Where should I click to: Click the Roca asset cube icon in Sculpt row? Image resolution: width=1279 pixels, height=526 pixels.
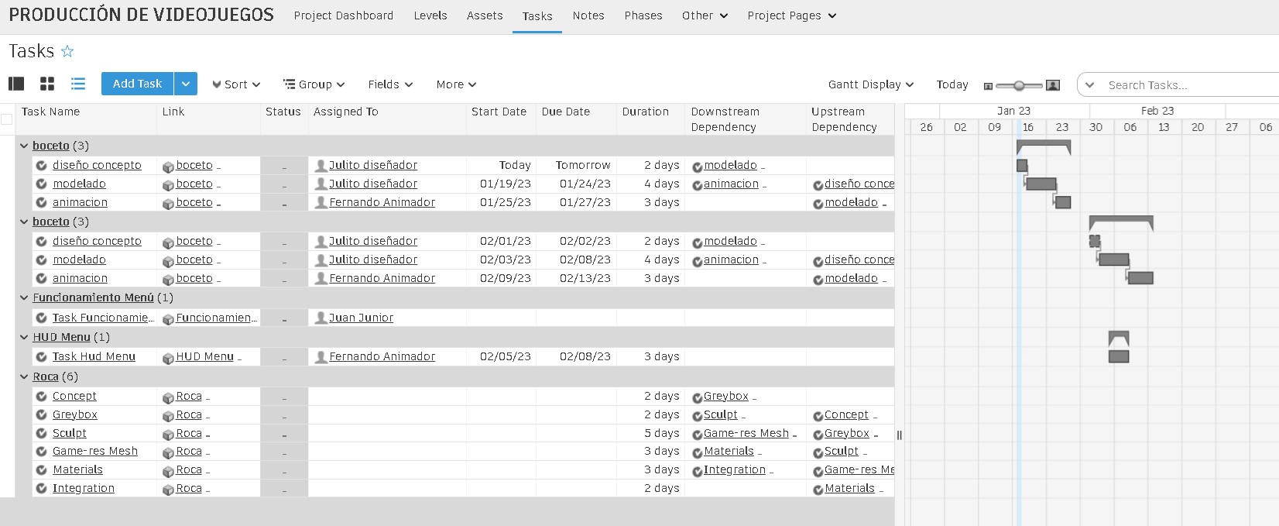[x=168, y=435]
